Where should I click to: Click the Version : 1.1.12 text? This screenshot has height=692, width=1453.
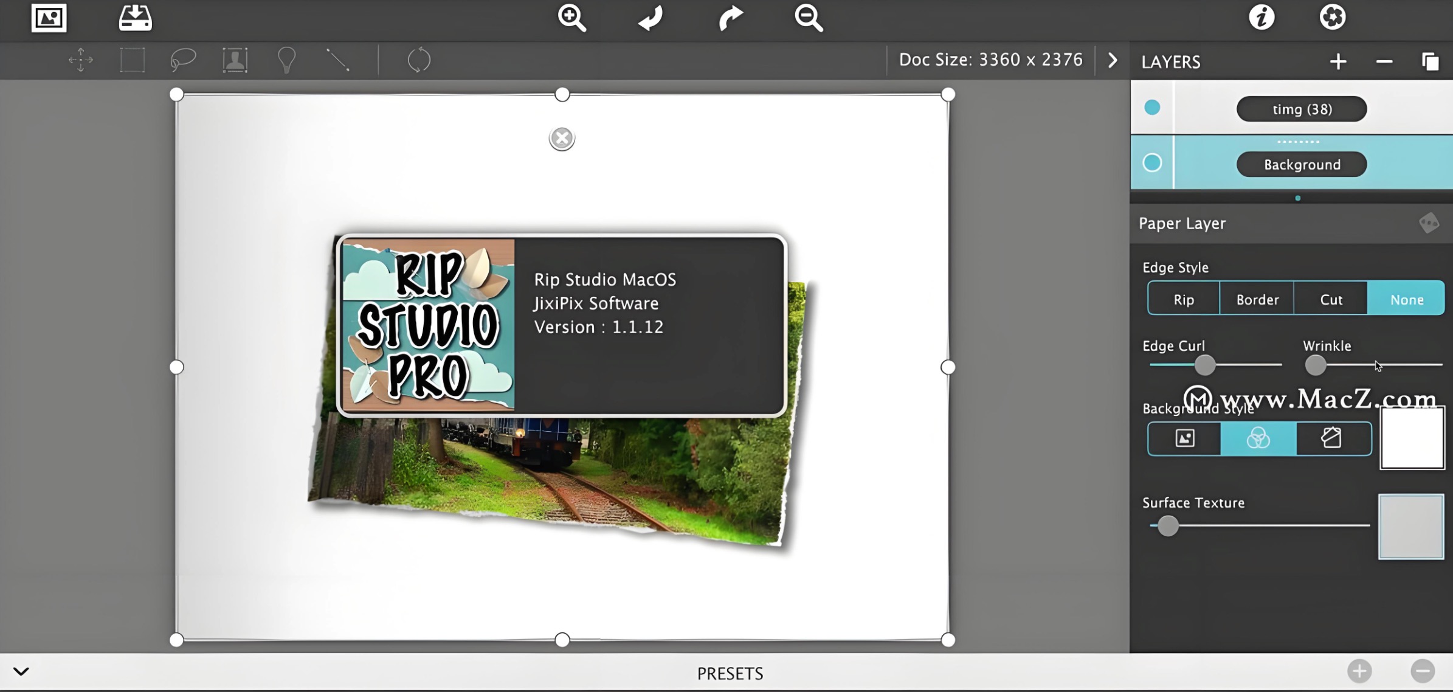pyautogui.click(x=598, y=327)
